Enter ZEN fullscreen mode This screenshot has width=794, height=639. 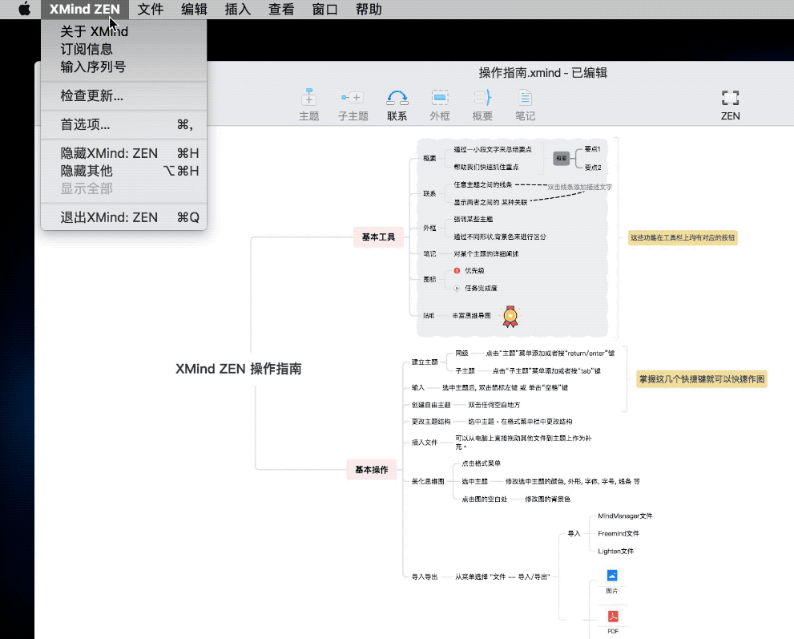(x=730, y=104)
